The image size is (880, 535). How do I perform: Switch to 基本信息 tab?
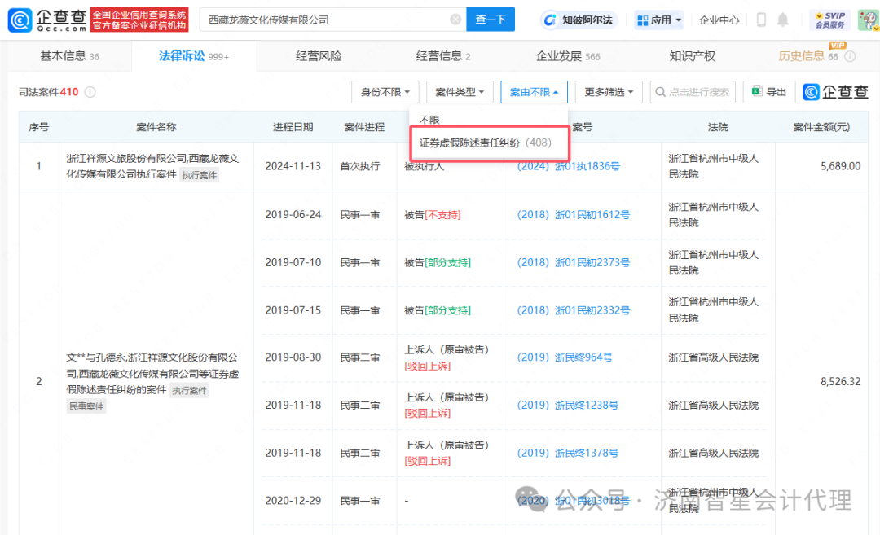point(69,56)
